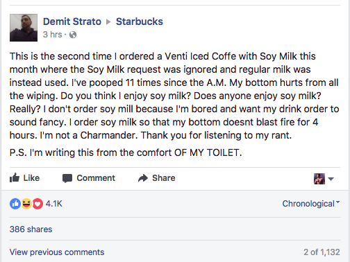The height and width of the screenshot is (262, 350).
Task: Click the blue Like reaction icon
Action: [x=15, y=204]
